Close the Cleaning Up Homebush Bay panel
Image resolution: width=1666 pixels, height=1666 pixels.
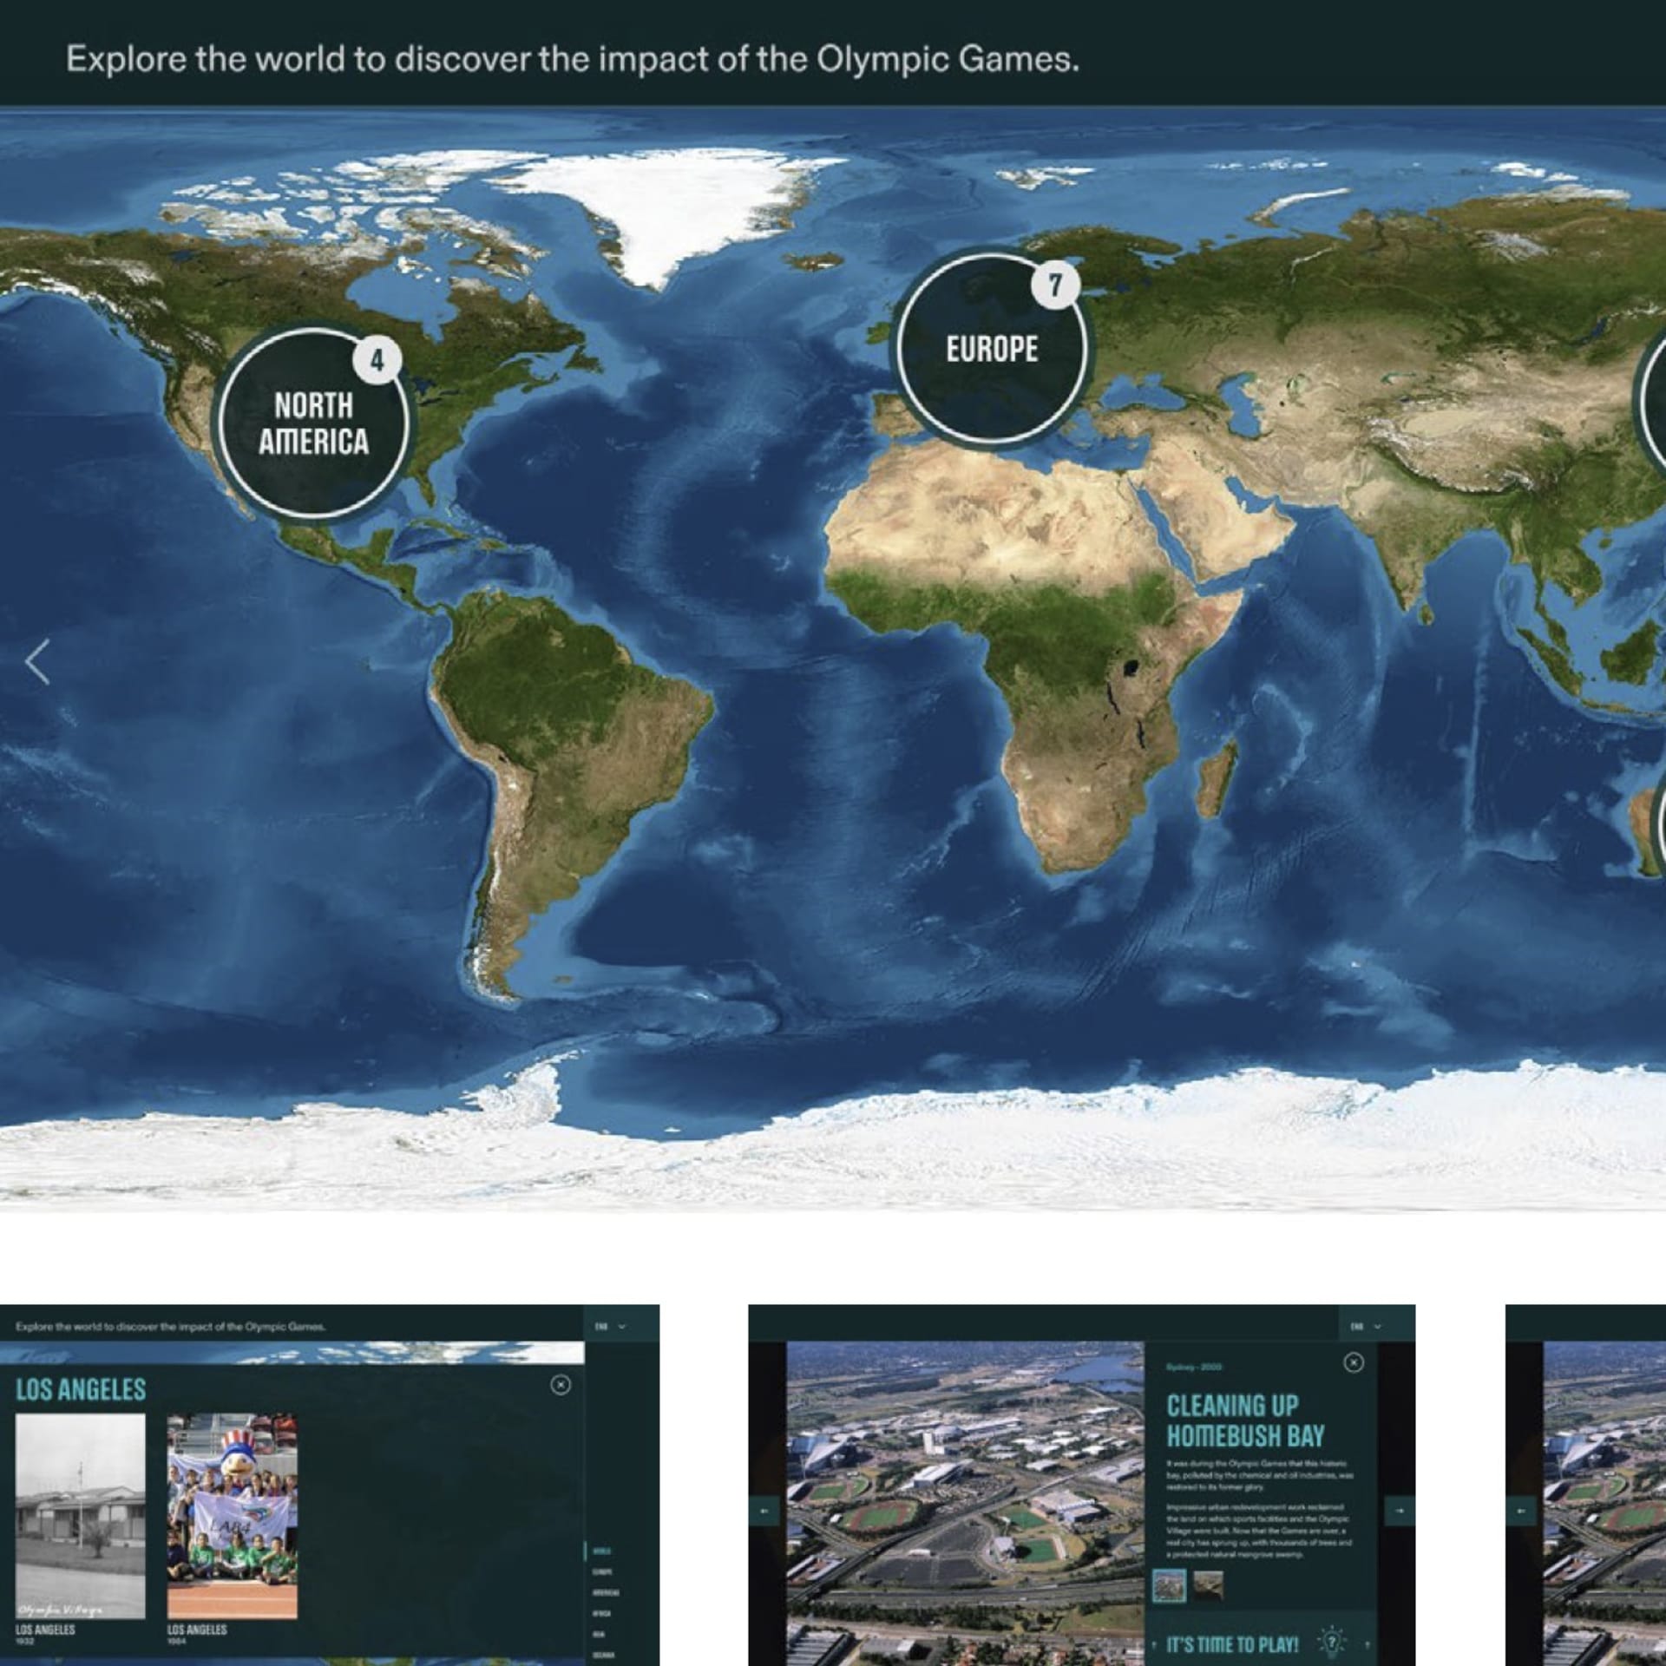point(1353,1363)
